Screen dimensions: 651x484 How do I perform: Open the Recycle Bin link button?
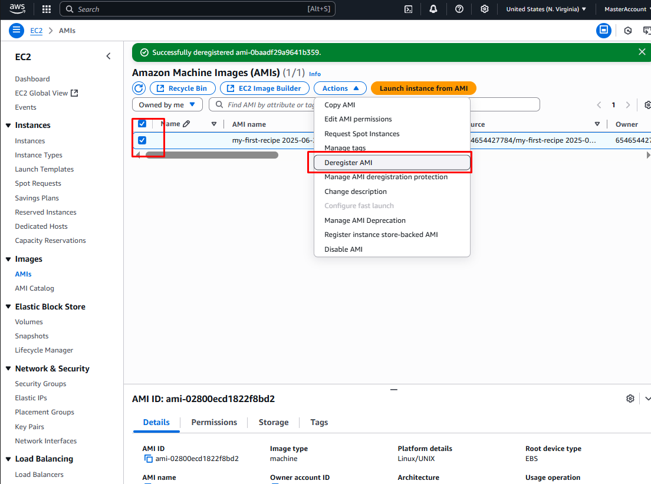pos(182,88)
